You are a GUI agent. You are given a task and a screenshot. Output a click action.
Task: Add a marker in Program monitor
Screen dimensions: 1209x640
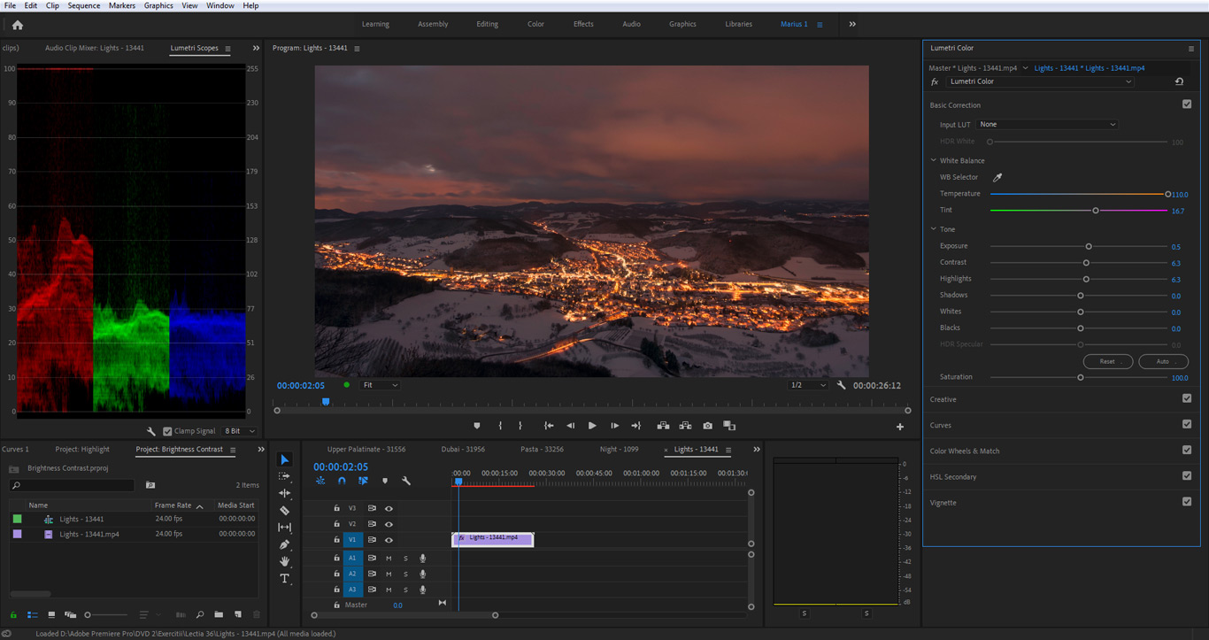pos(477,426)
